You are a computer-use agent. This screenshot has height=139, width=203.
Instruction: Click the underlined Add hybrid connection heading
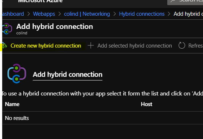[x=67, y=75]
